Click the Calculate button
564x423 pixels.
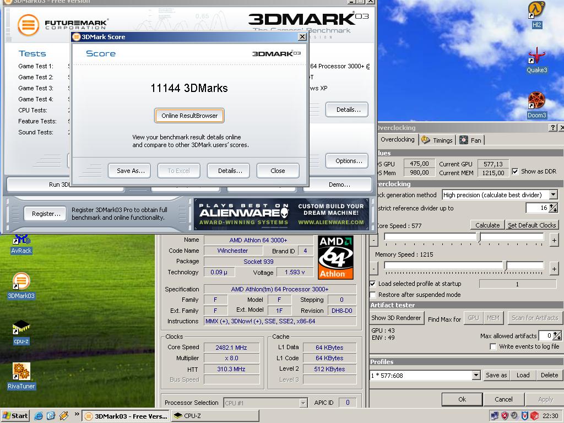tap(487, 225)
